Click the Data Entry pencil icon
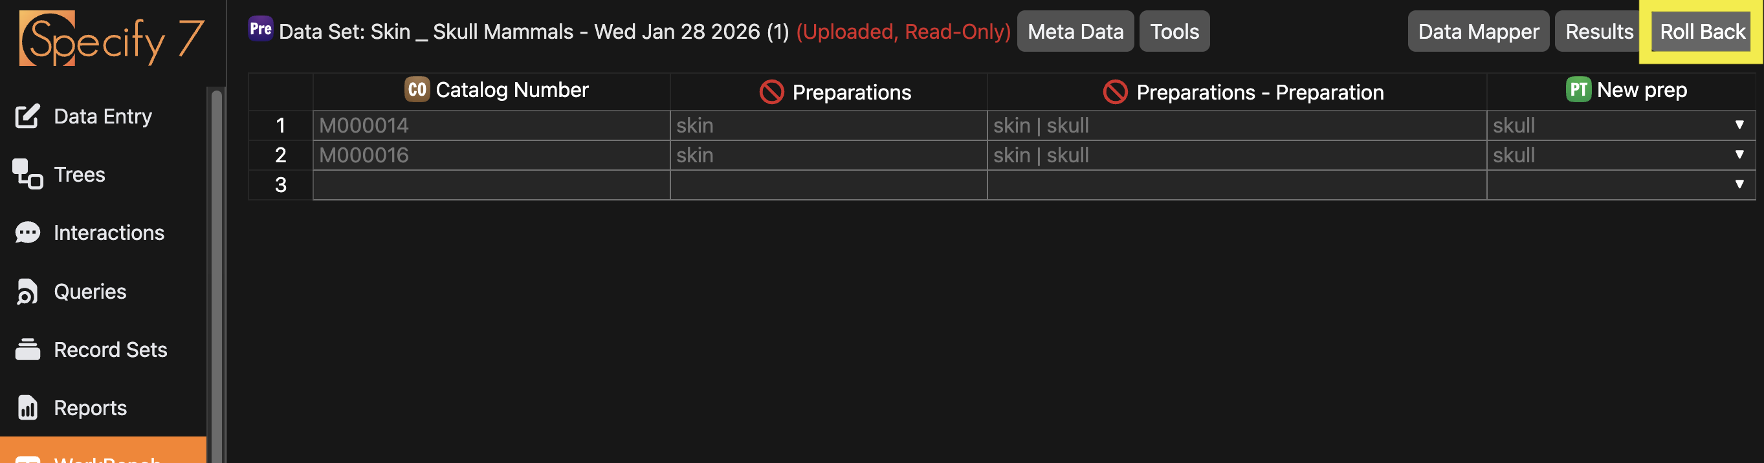Screen dimensions: 1764x463 (27, 116)
